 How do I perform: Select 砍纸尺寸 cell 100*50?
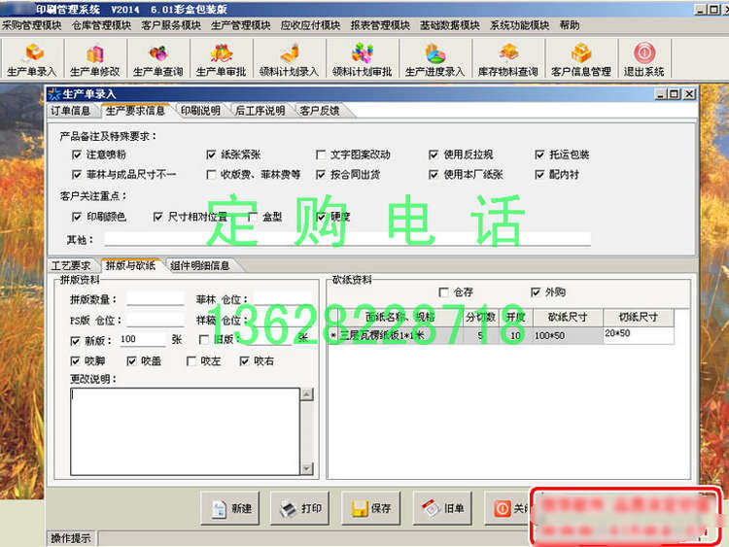[x=568, y=335]
